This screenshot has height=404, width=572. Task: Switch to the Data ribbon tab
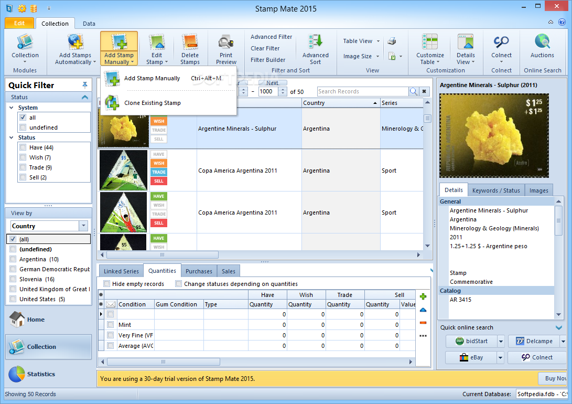[89, 24]
